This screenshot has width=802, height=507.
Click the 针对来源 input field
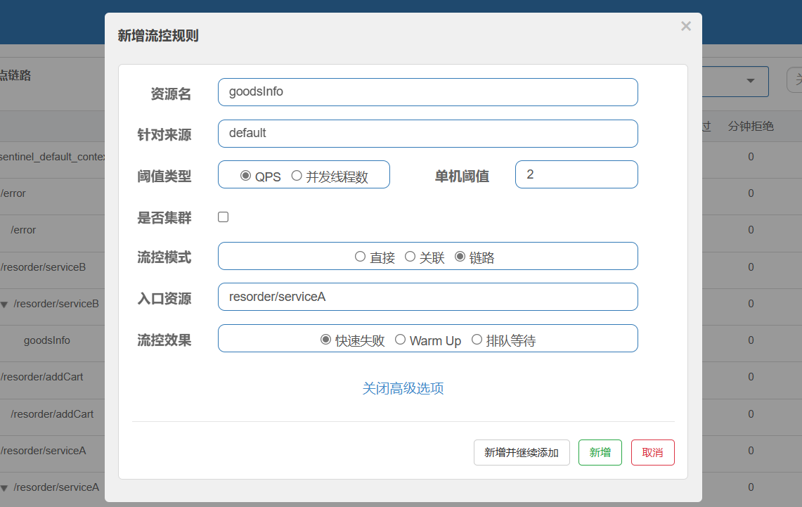427,134
